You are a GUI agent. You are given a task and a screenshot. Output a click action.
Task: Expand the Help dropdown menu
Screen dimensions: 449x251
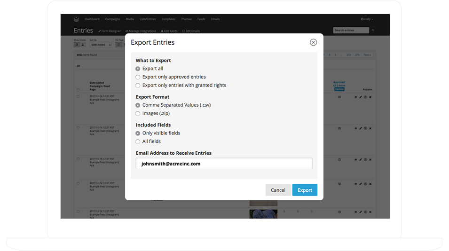[x=367, y=19]
